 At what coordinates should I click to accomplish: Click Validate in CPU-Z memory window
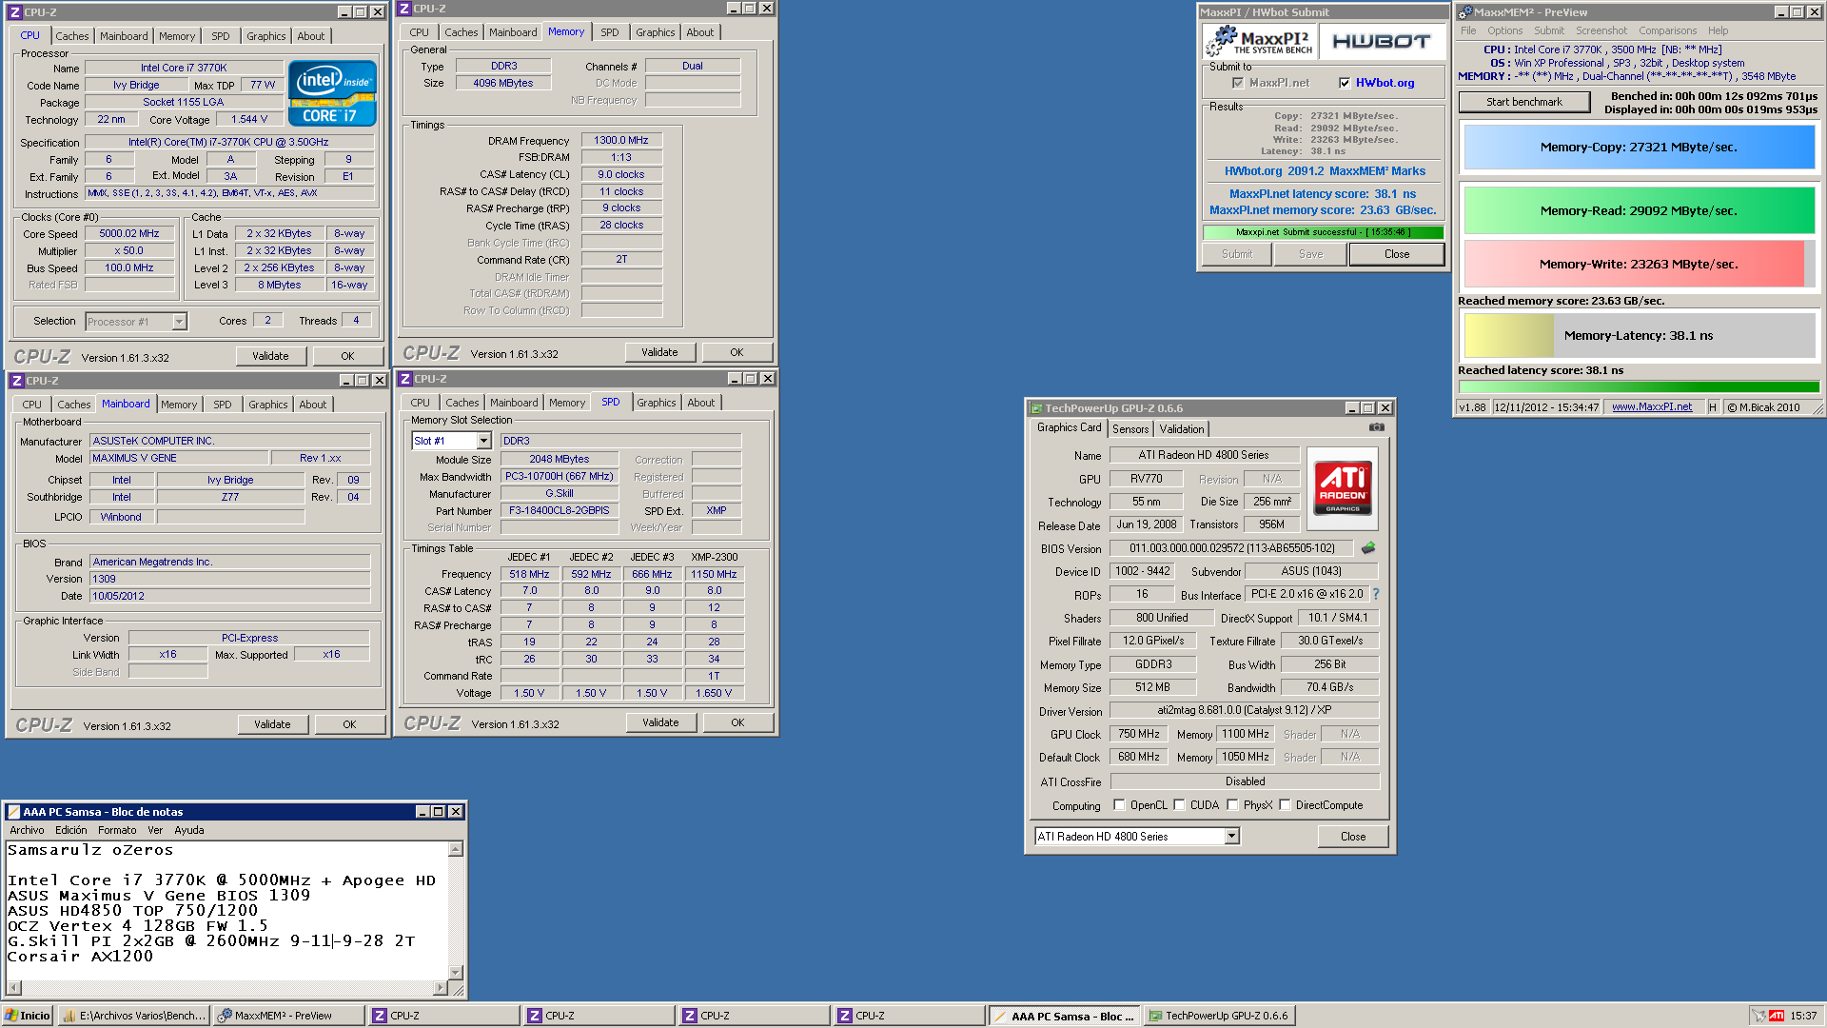tap(659, 352)
